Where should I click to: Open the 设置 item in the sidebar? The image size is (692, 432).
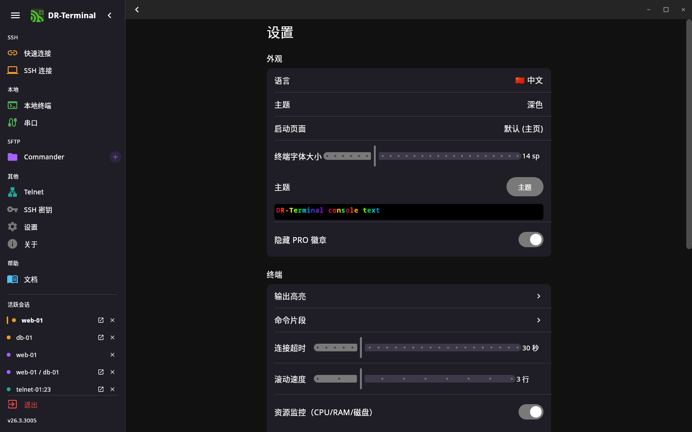[62, 227]
